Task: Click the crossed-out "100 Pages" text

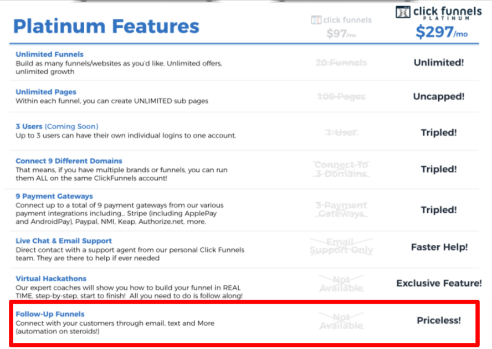Action: (x=341, y=96)
